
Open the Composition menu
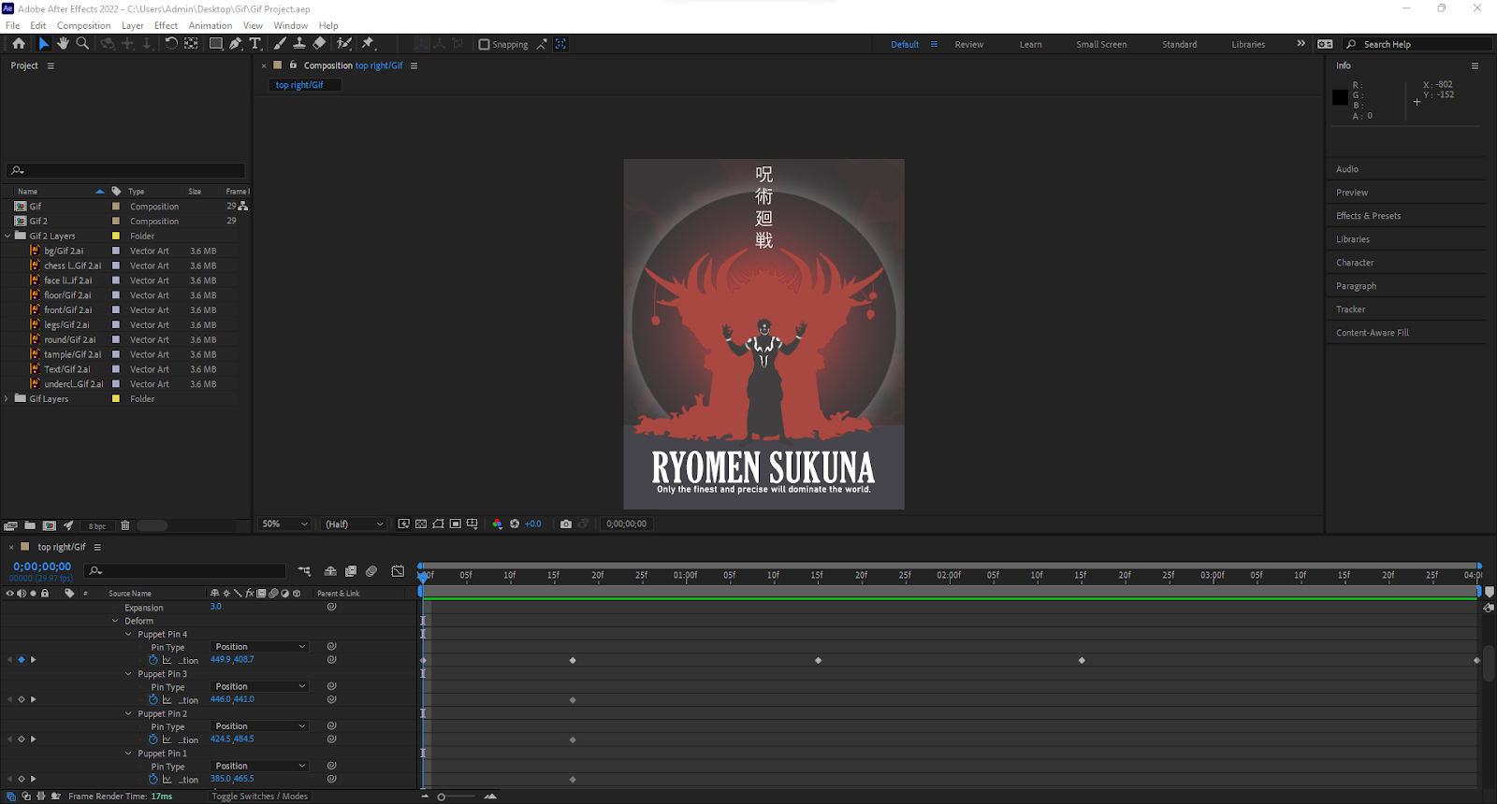click(83, 25)
